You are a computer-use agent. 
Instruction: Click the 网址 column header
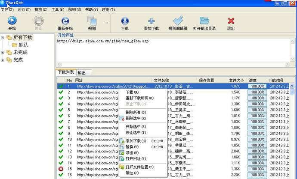(113, 80)
